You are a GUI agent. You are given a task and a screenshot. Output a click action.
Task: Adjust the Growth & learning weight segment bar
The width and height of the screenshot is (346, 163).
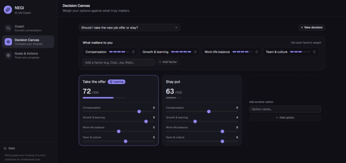pos(181,52)
